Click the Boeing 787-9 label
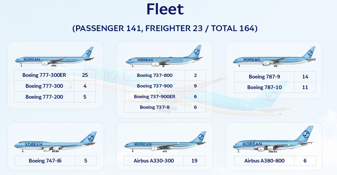 264,77
